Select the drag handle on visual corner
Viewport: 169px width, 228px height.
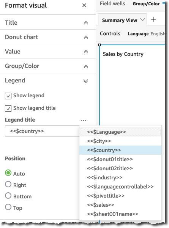pos(100,45)
